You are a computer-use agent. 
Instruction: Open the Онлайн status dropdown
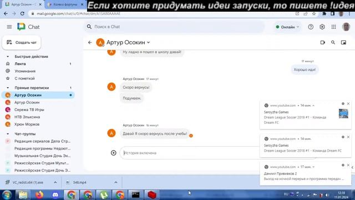287,27
